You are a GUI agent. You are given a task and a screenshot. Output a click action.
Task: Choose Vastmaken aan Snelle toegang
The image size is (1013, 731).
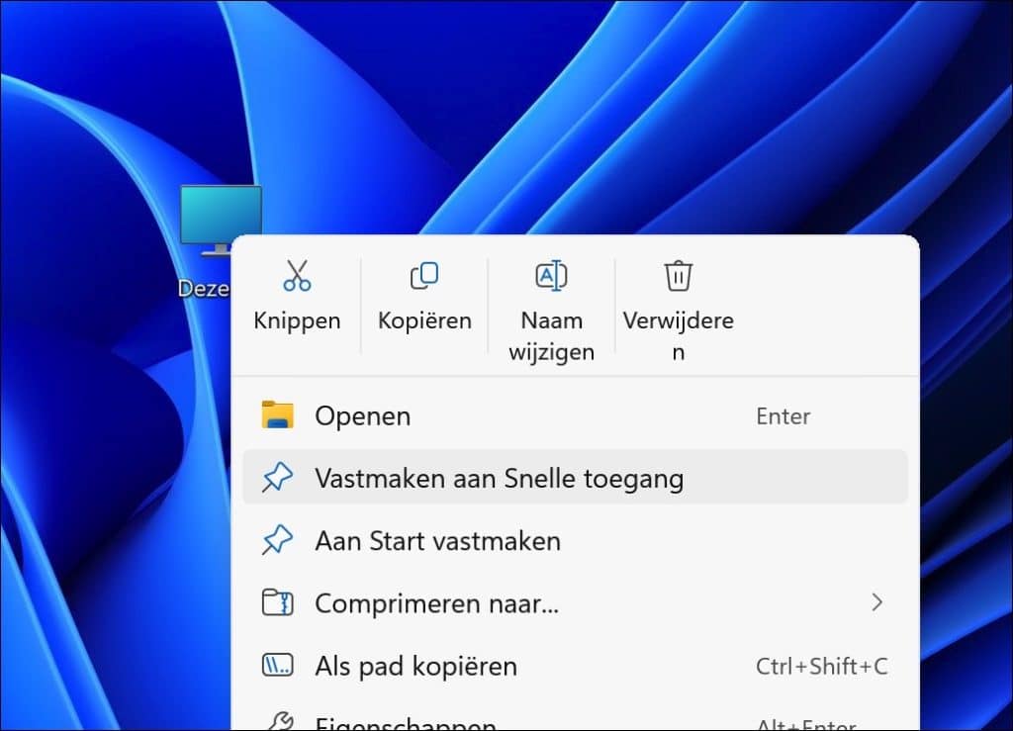tap(498, 477)
